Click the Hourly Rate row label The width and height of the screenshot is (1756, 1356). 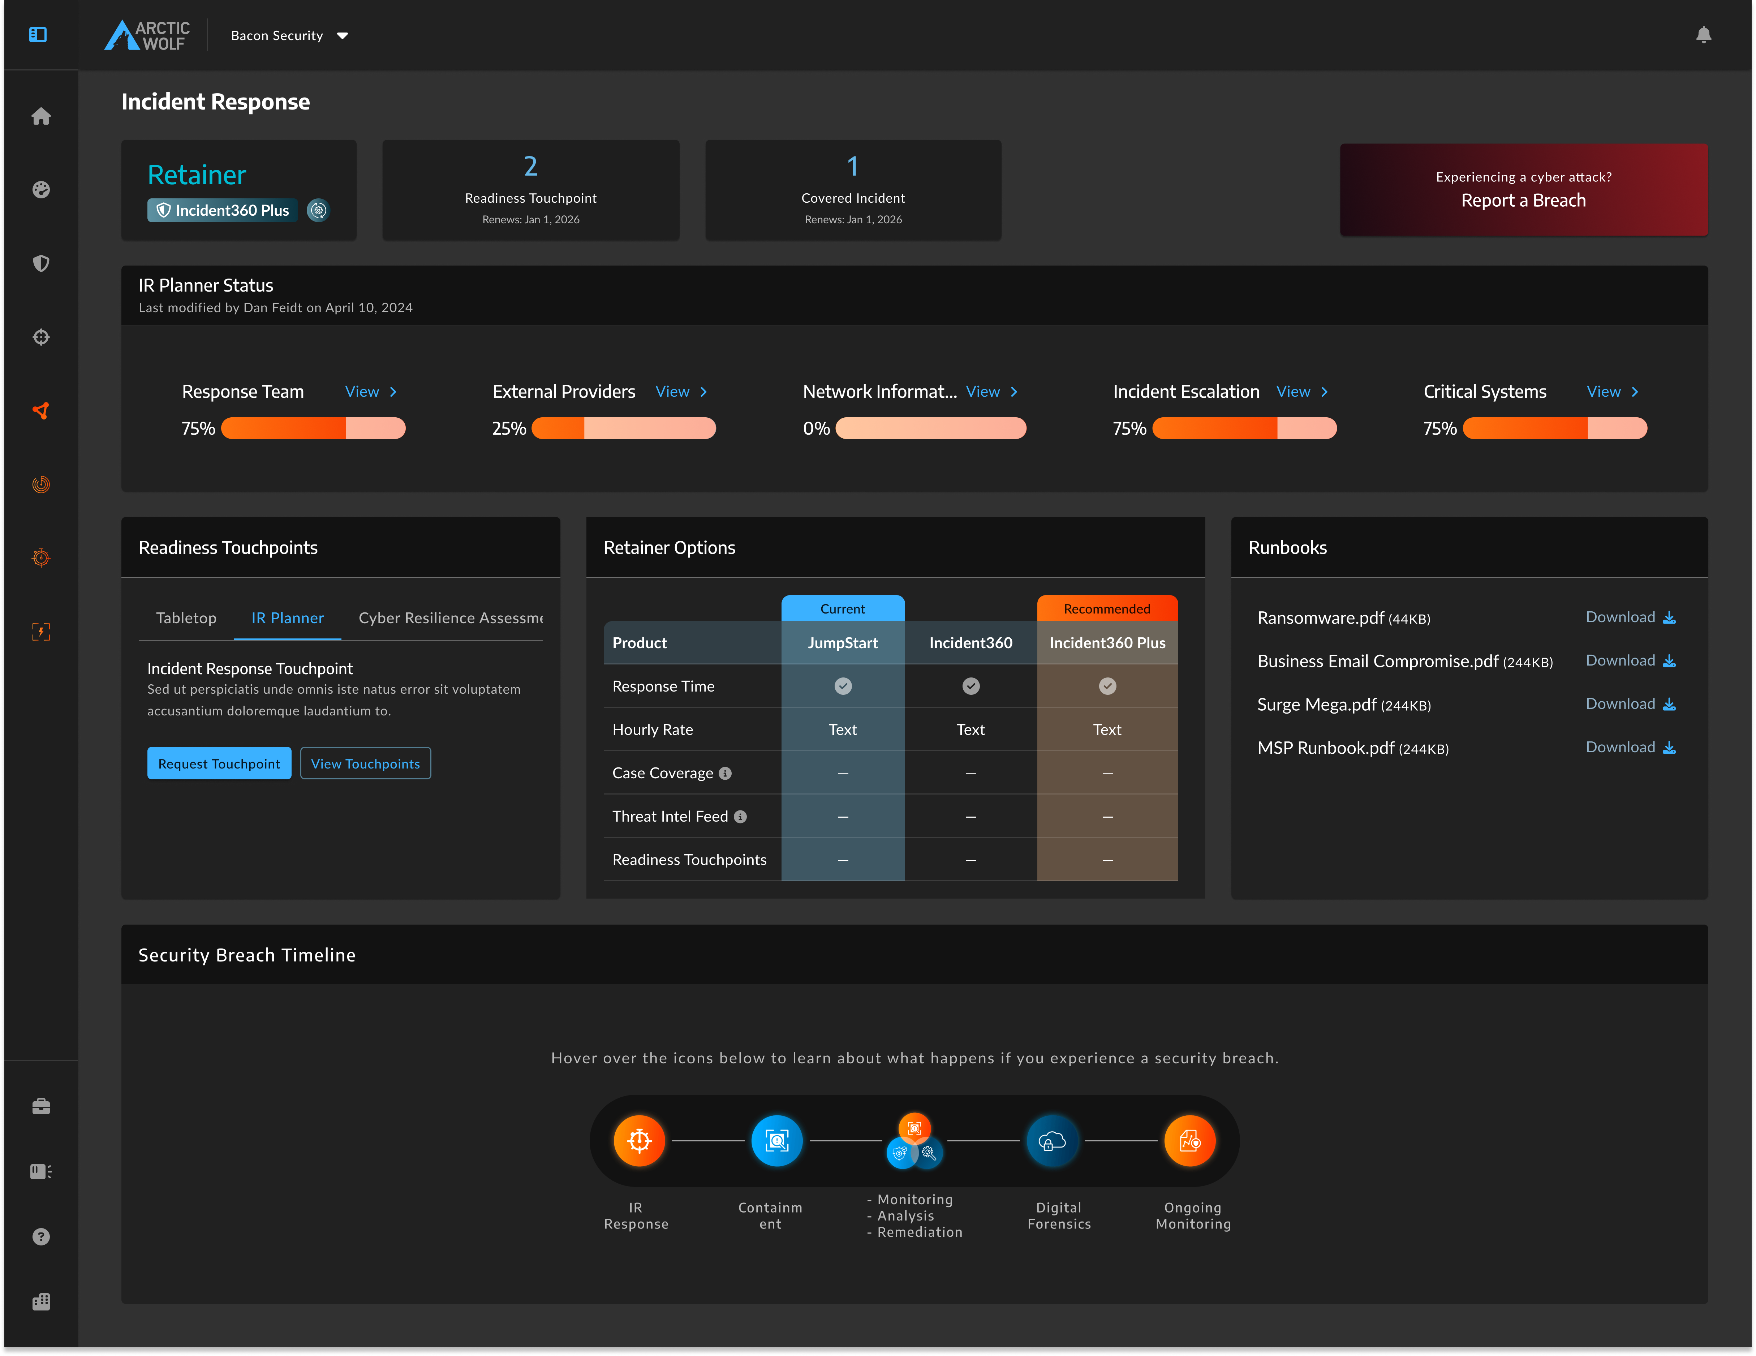pyautogui.click(x=652, y=730)
